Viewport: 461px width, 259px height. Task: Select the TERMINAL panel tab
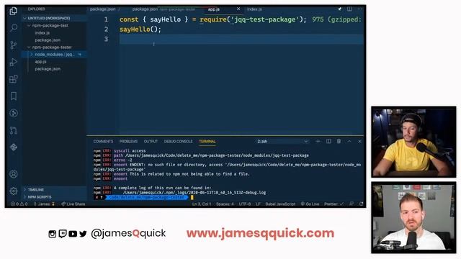pyautogui.click(x=207, y=141)
